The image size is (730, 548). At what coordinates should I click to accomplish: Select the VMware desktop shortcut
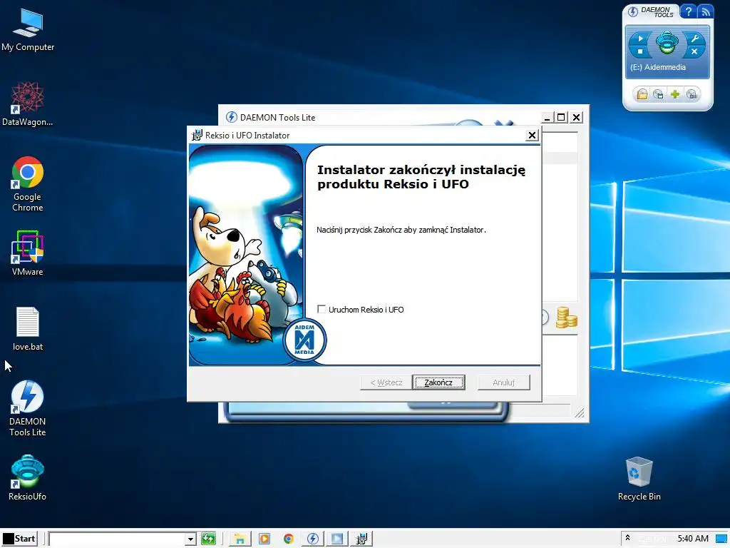[28, 253]
